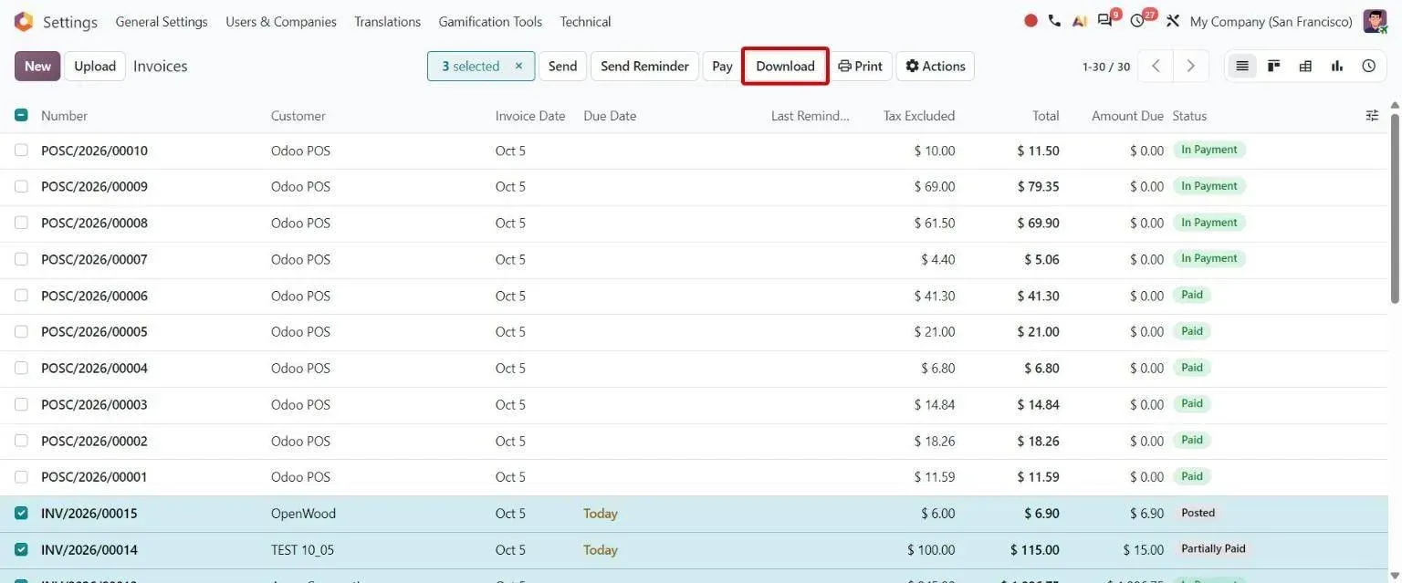Open optional columns settings icon
1402x583 pixels.
coord(1372,116)
